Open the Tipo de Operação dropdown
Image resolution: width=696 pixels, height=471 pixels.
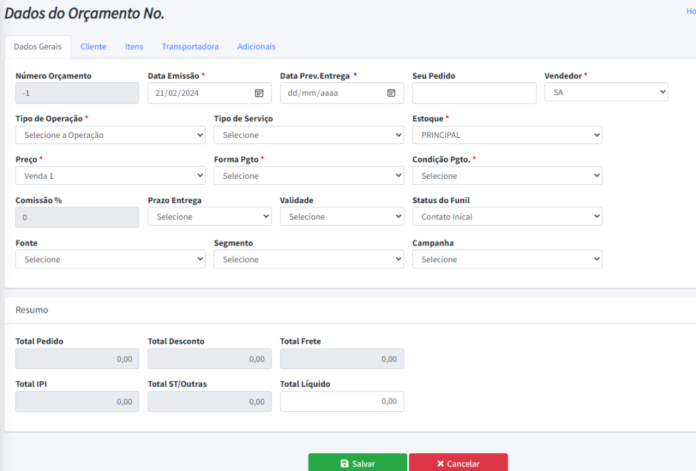point(111,135)
